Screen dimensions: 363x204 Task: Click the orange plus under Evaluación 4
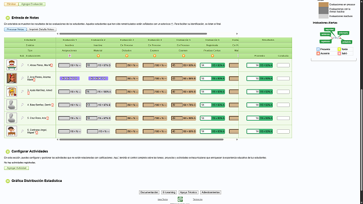154,56
